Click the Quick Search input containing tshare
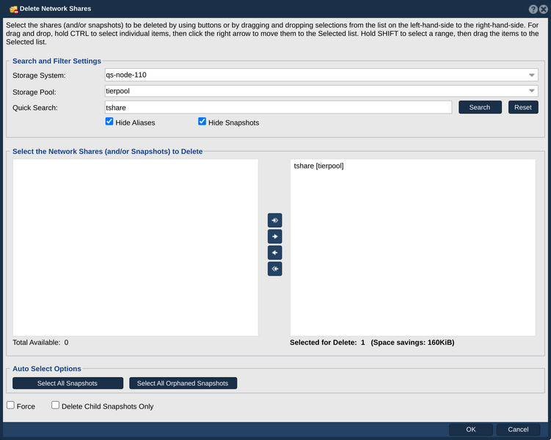Image resolution: width=551 pixels, height=440 pixels. [x=278, y=108]
